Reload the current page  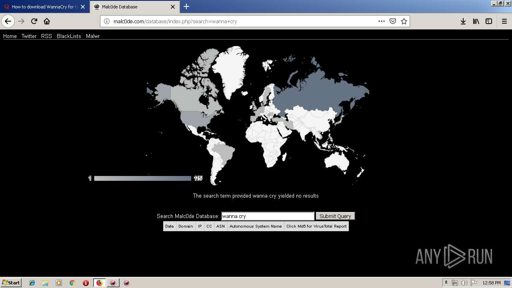coord(34,21)
